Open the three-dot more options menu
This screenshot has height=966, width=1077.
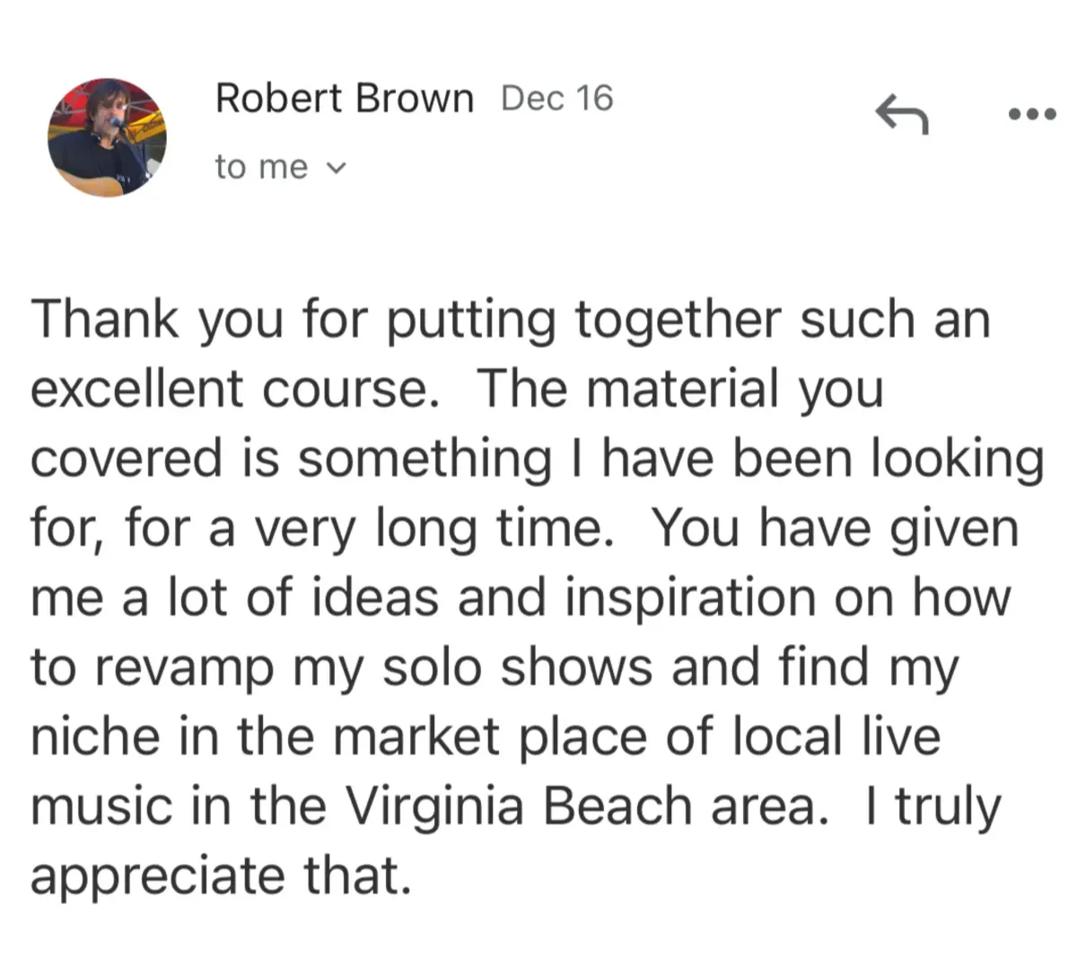[x=1033, y=115]
